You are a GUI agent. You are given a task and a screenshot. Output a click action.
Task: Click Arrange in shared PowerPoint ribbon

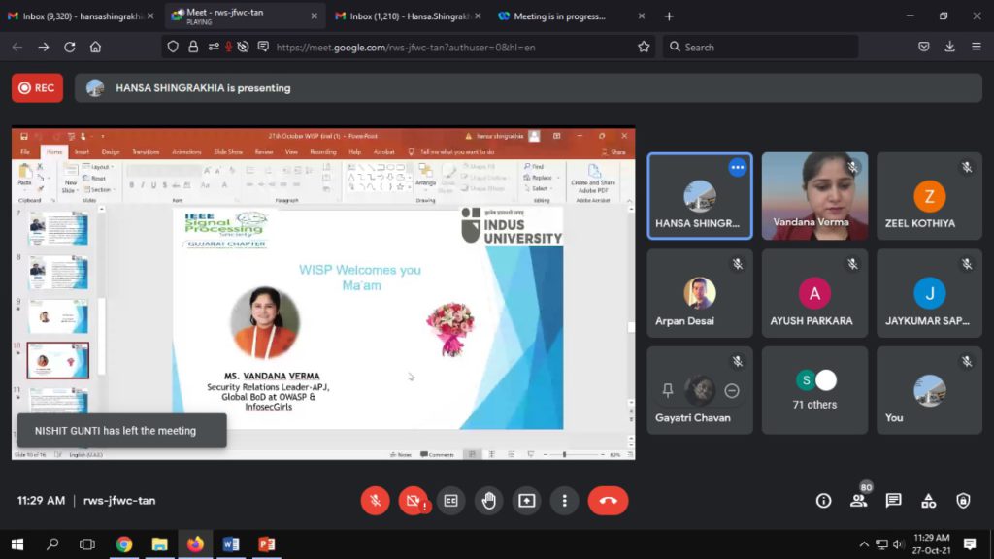pyautogui.click(x=425, y=176)
